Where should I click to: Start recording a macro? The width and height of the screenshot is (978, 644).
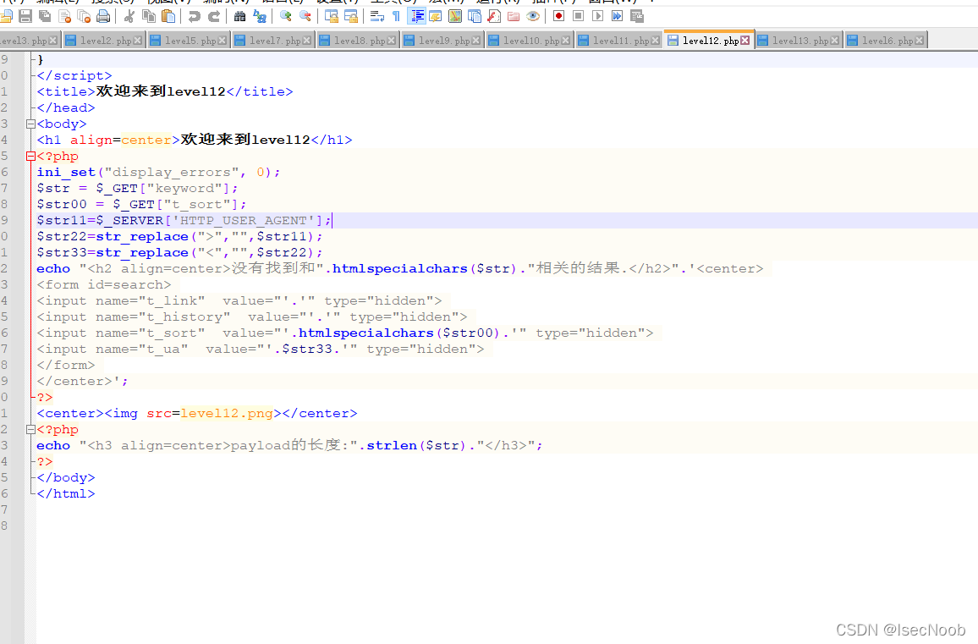(559, 15)
